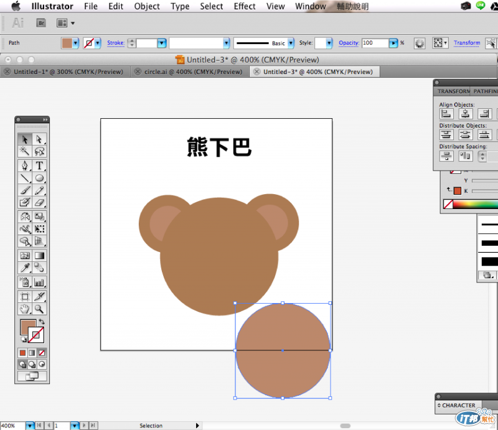Click the Stroke link label
The width and height of the screenshot is (498, 430).
116,43
